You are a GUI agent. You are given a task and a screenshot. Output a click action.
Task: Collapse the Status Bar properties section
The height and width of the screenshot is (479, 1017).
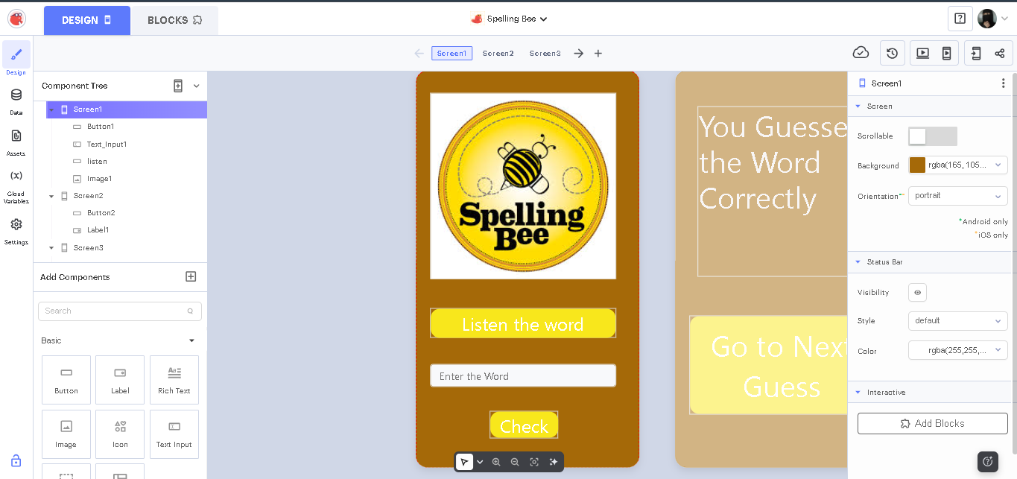(858, 262)
